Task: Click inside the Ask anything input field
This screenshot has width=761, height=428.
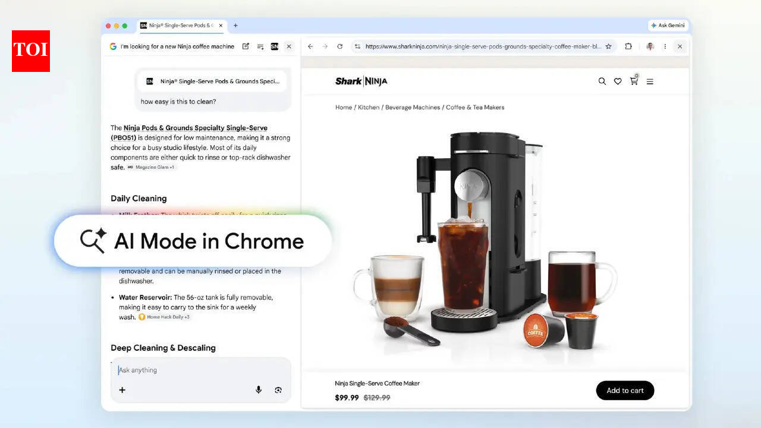Action: point(178,370)
